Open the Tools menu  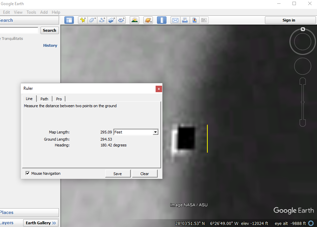click(31, 12)
